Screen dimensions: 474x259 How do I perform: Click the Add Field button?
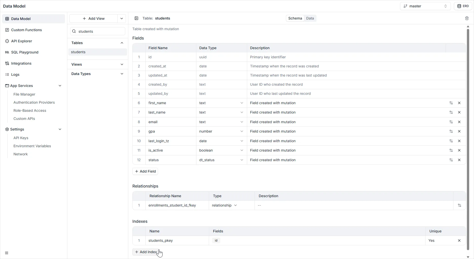(x=145, y=171)
